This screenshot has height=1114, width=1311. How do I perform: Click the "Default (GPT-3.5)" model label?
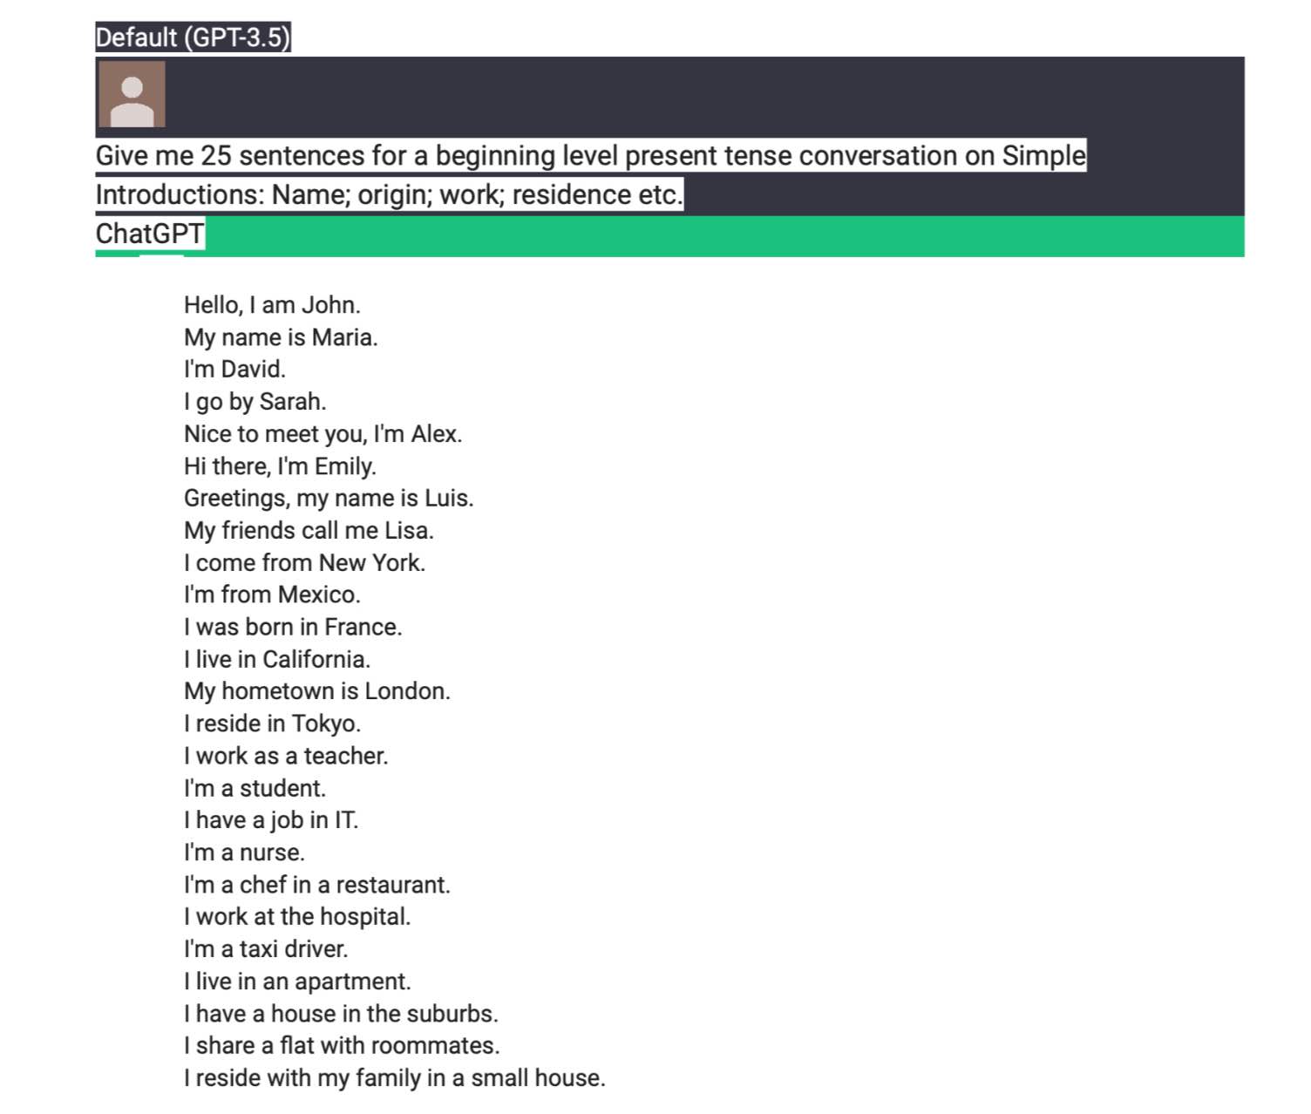(193, 37)
